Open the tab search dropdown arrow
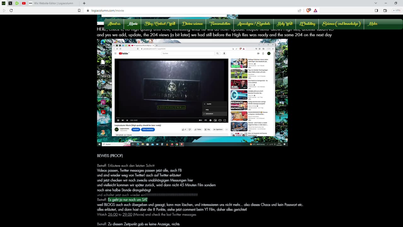The image size is (403, 227). tap(376, 3)
